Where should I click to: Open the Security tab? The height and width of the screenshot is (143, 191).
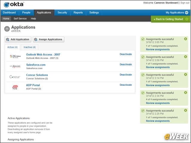tap(62, 13)
